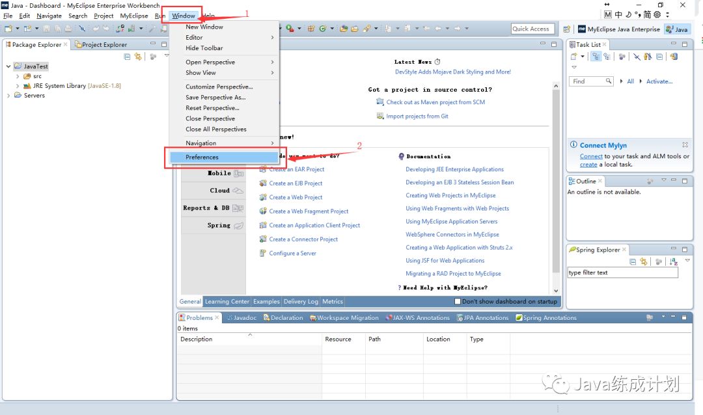This screenshot has width=703, height=415.
Task: Collapse All tasks in Task List
Action: pyautogui.click(x=659, y=57)
